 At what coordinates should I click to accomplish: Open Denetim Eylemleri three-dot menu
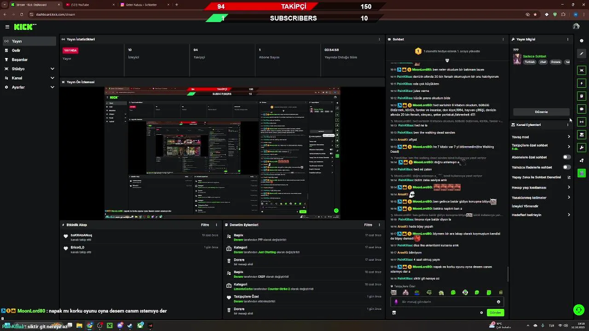(379, 225)
